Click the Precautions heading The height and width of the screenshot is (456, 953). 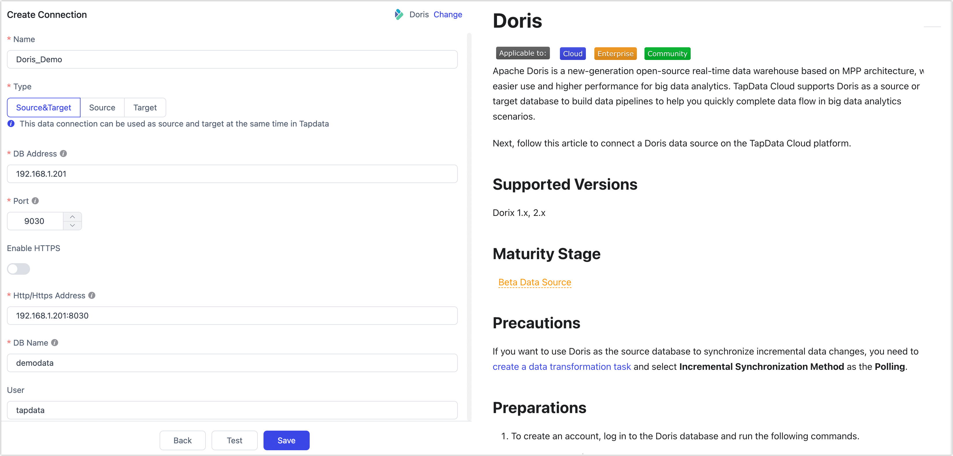click(x=536, y=323)
